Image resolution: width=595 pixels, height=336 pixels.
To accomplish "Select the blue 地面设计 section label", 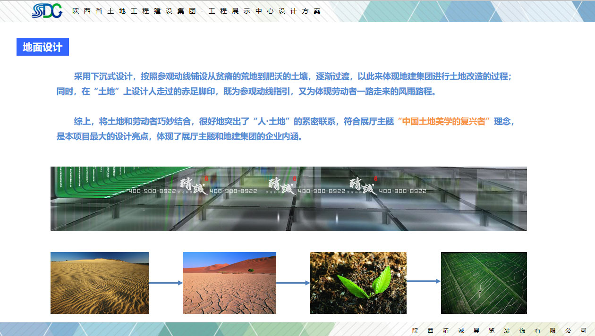I will [x=42, y=47].
